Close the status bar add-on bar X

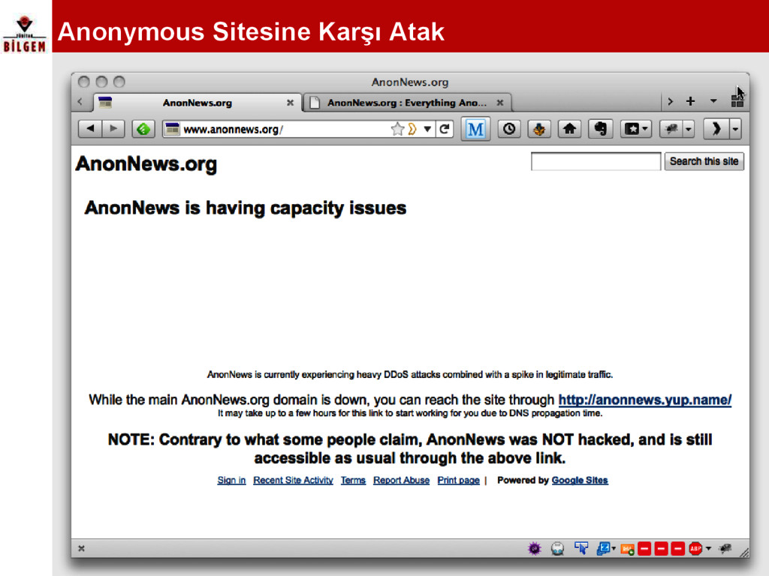pos(81,548)
